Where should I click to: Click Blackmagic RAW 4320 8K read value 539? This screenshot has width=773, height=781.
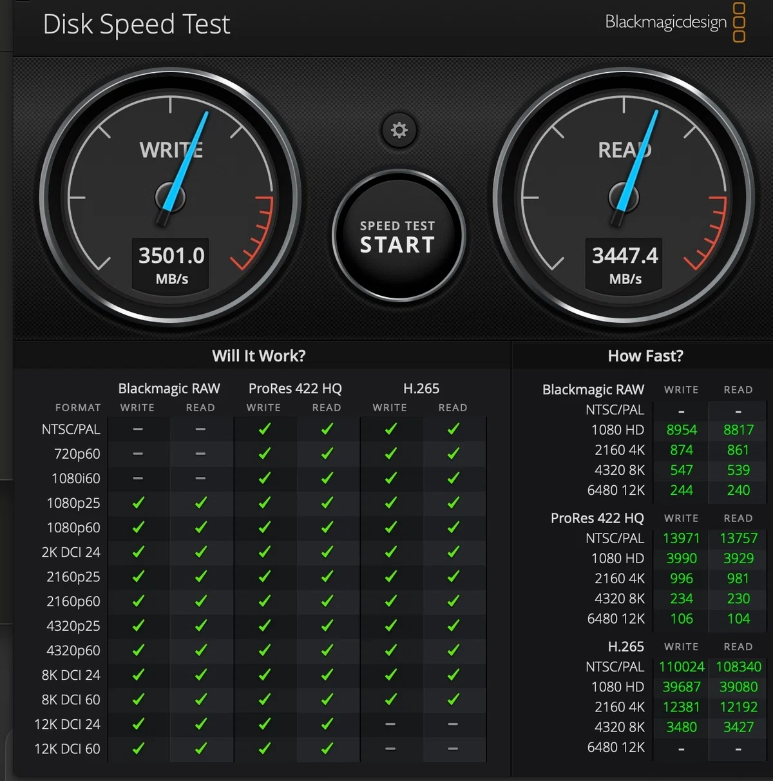point(738,470)
